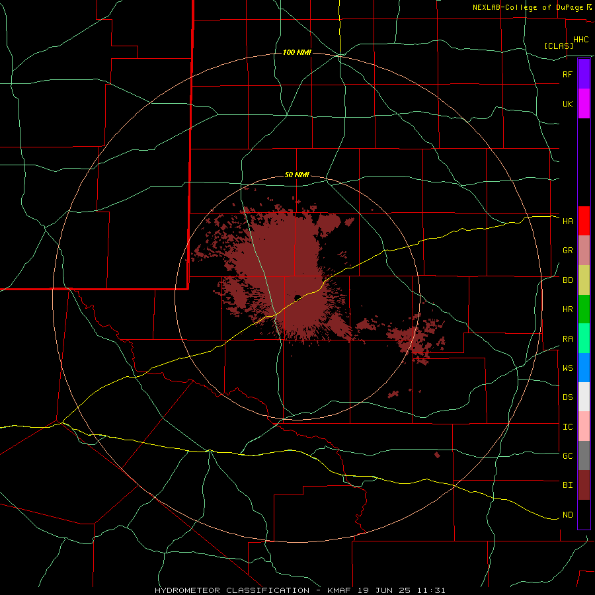Select the GC gray legend swatch
The image size is (595, 595).
tap(584, 456)
